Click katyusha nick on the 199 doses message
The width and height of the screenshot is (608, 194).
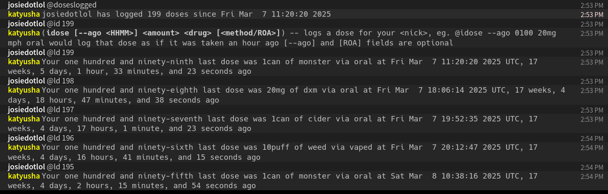pos(24,14)
